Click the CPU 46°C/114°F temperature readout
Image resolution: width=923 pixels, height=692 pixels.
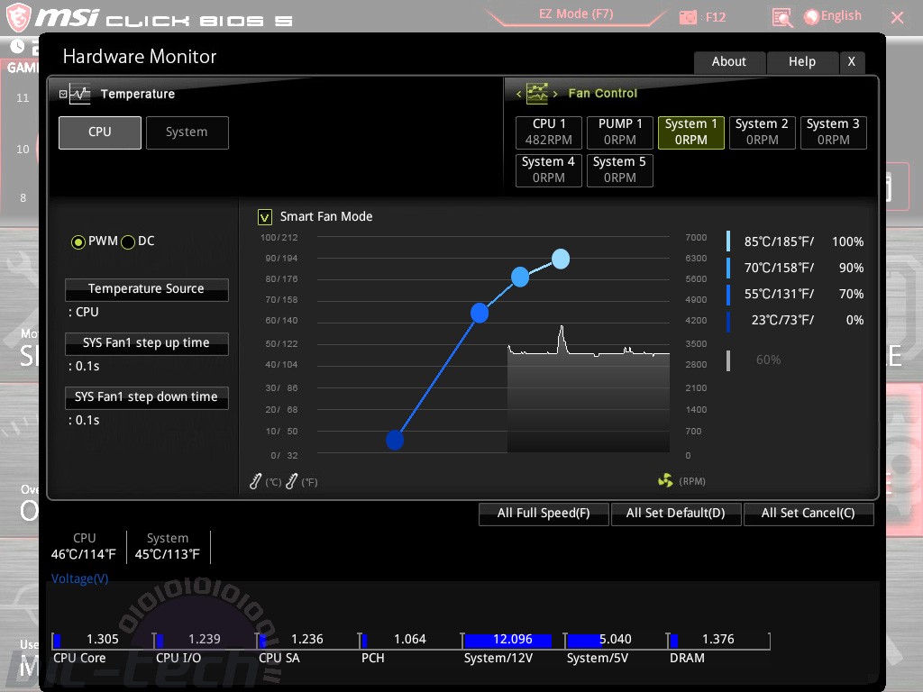tap(84, 547)
